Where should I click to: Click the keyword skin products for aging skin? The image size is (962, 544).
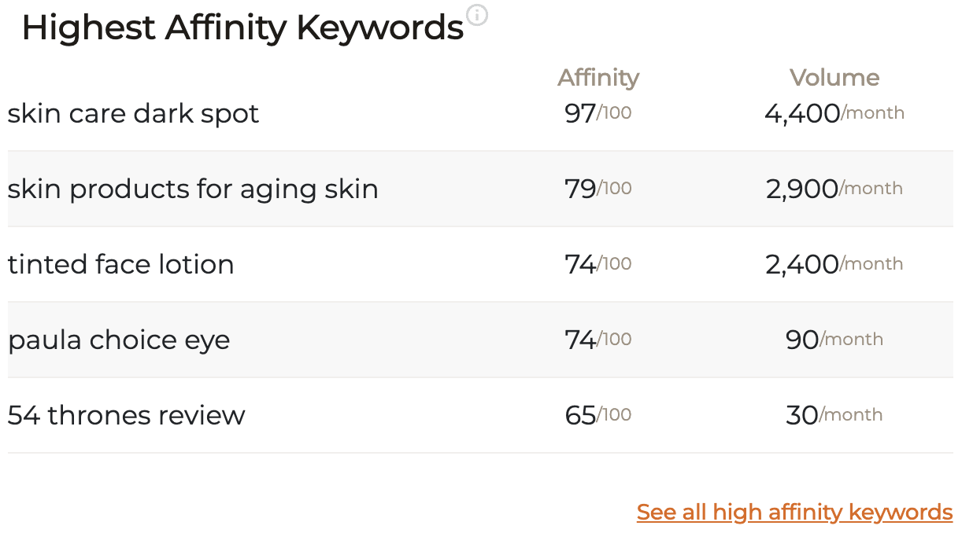pyautogui.click(x=193, y=189)
